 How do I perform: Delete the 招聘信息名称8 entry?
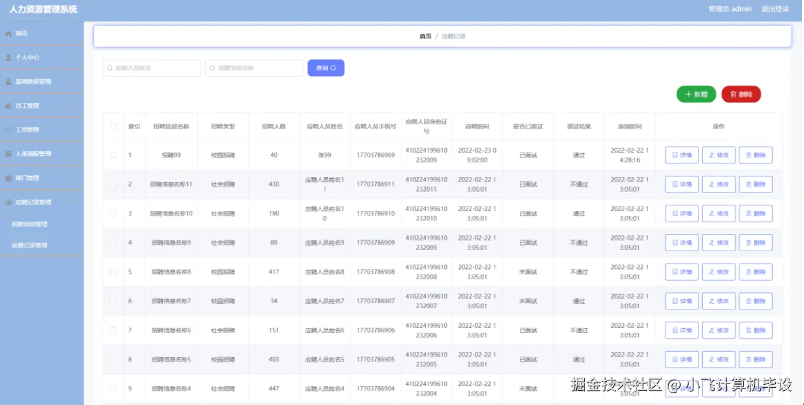pos(756,272)
